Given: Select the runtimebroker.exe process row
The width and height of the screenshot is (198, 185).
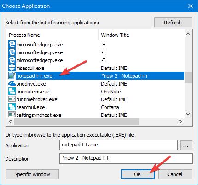Looking at the screenshot, I should coord(96,99).
